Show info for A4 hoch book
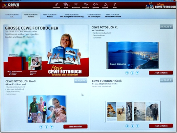The image size is (177, 133). (x=46, y=127)
